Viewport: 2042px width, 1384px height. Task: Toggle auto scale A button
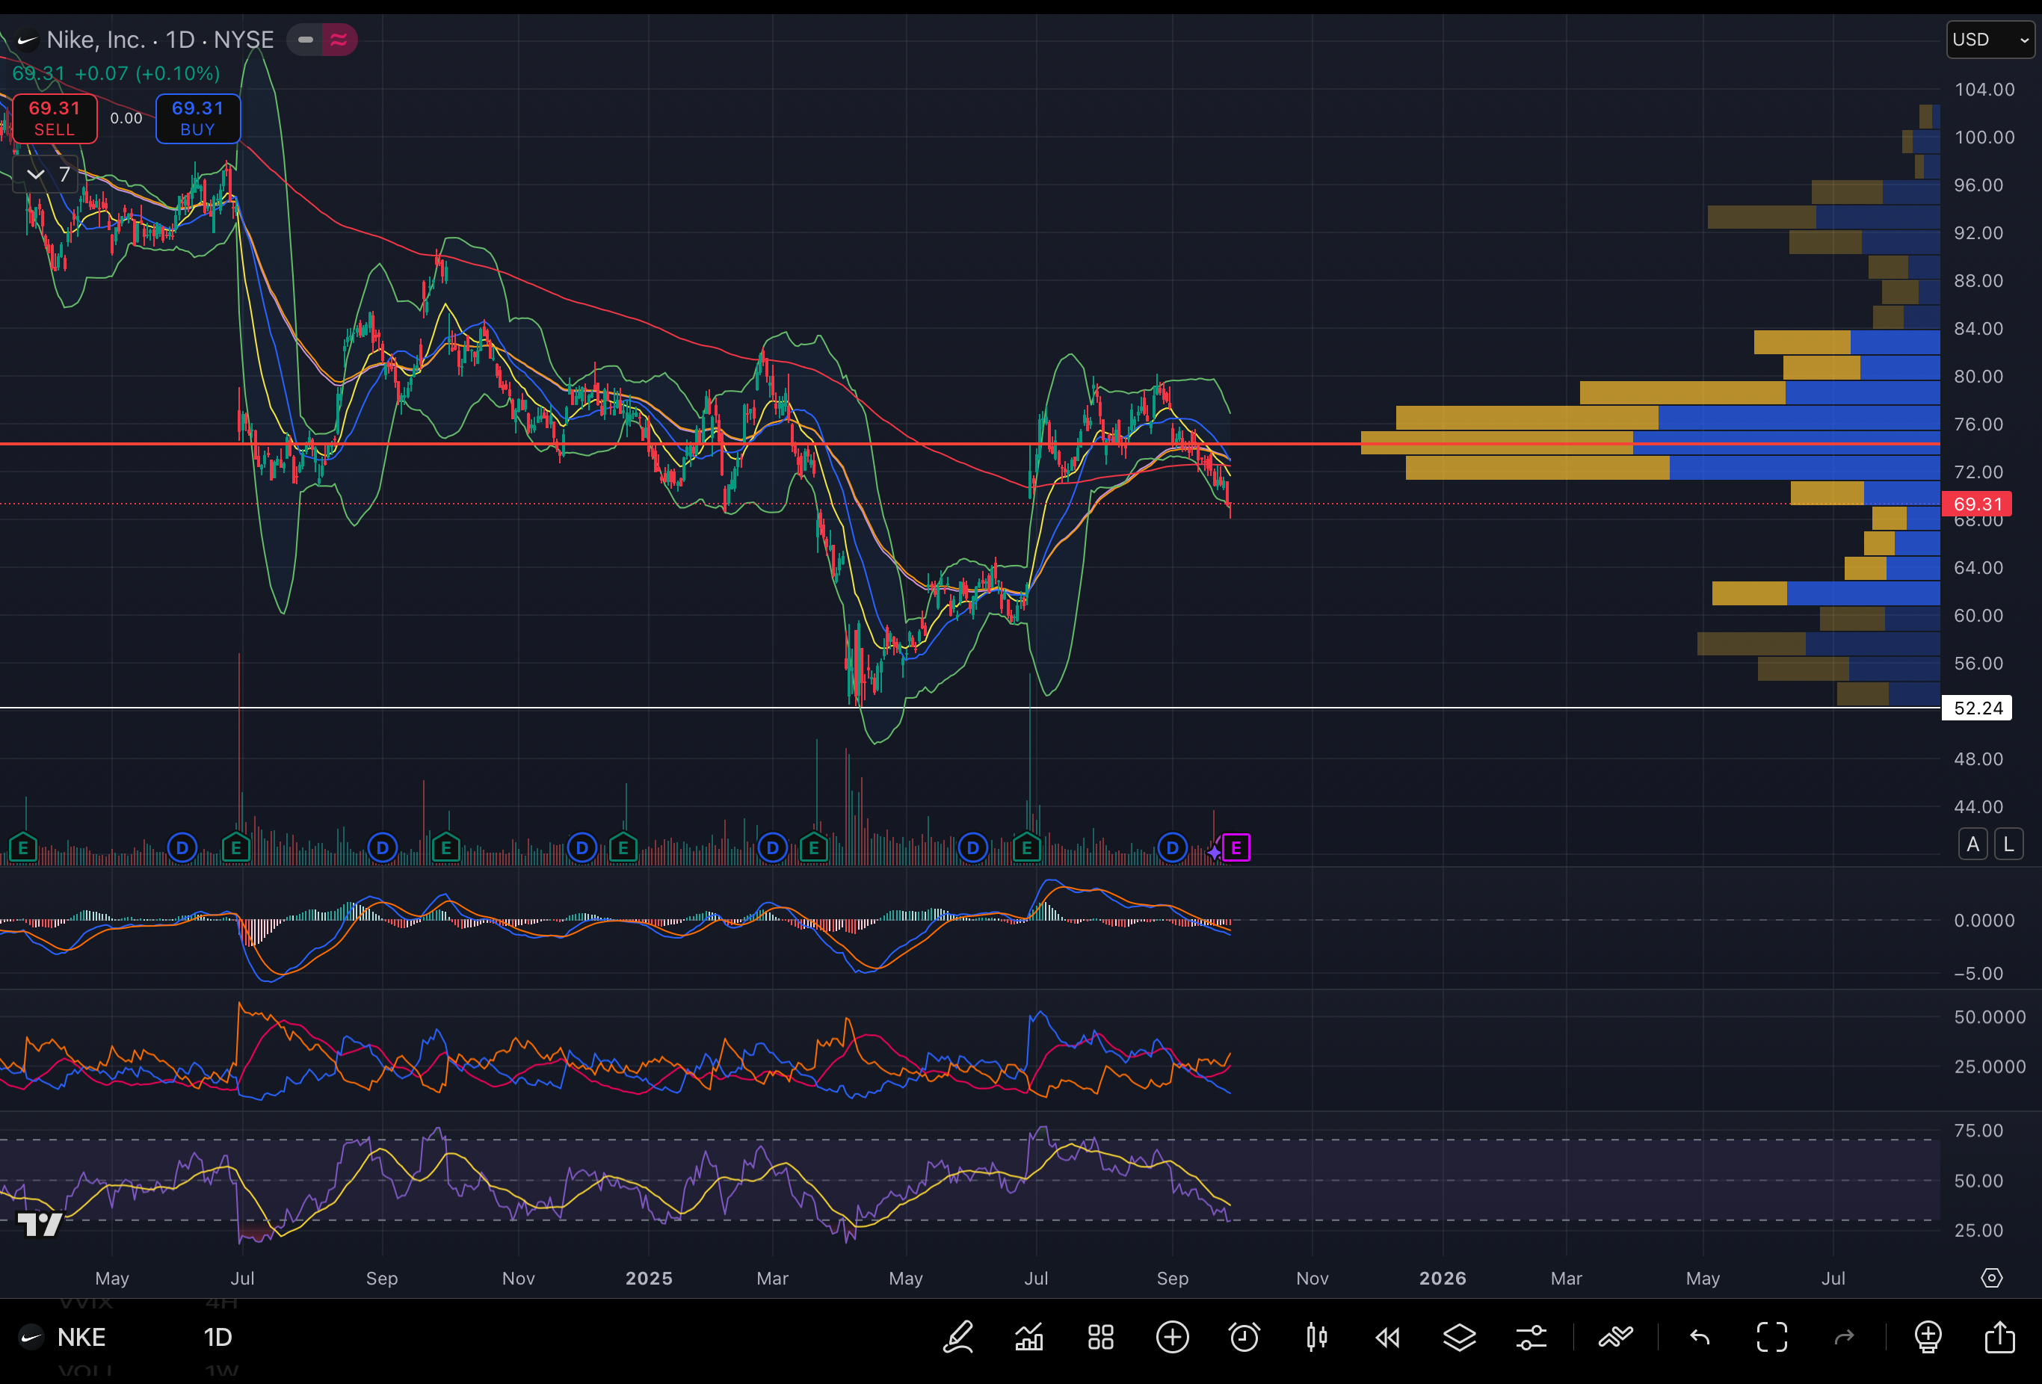pyautogui.click(x=1973, y=844)
